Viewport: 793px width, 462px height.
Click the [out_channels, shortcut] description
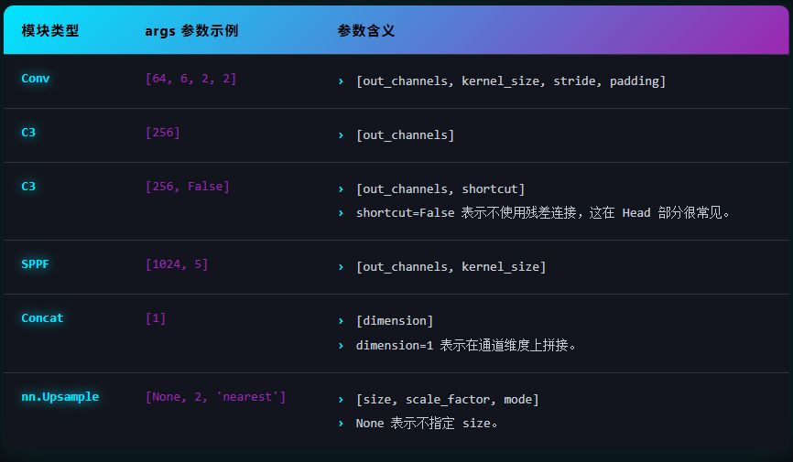click(x=440, y=189)
